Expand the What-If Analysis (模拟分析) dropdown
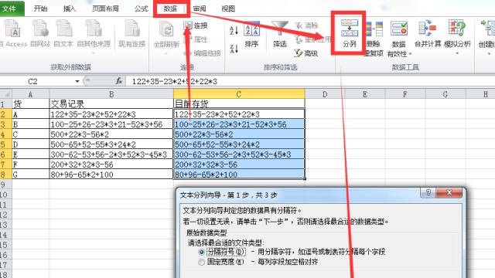Viewport: 495px width, 278px height. click(457, 53)
